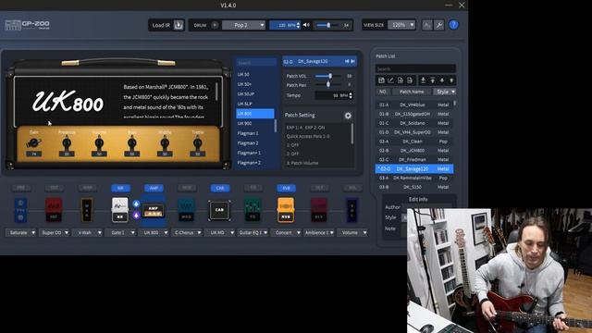Viewport: 592px width, 333px height.
Task: Click the amp description scrollbar
Action: click(x=216, y=92)
